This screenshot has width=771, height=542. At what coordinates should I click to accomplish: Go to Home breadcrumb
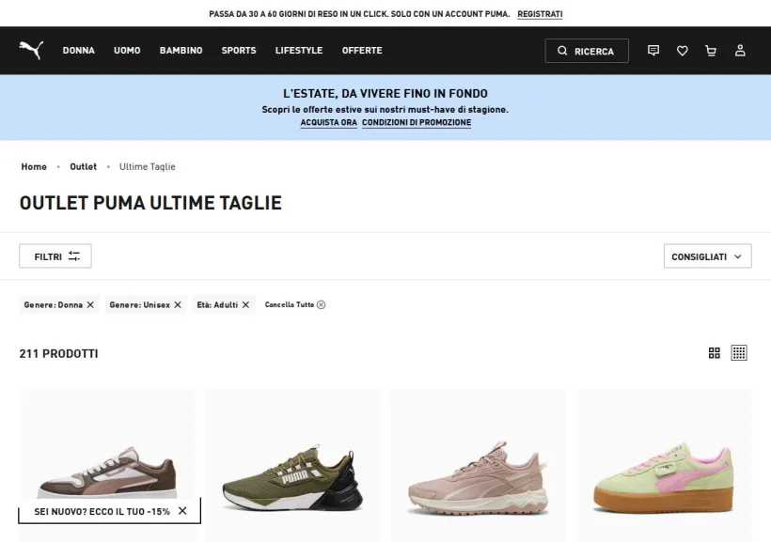point(34,166)
